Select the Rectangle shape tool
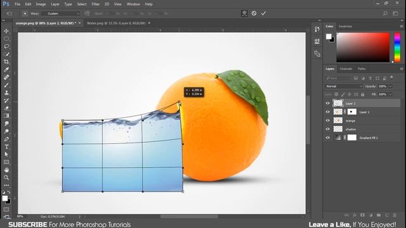 pyautogui.click(x=6, y=162)
